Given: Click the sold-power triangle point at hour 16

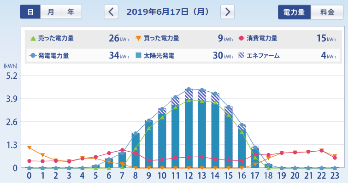Looking at the screenshot, I should 242,132.
